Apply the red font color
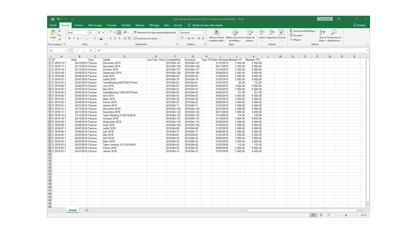Screen dimensions: 417x245 (x=101, y=38)
